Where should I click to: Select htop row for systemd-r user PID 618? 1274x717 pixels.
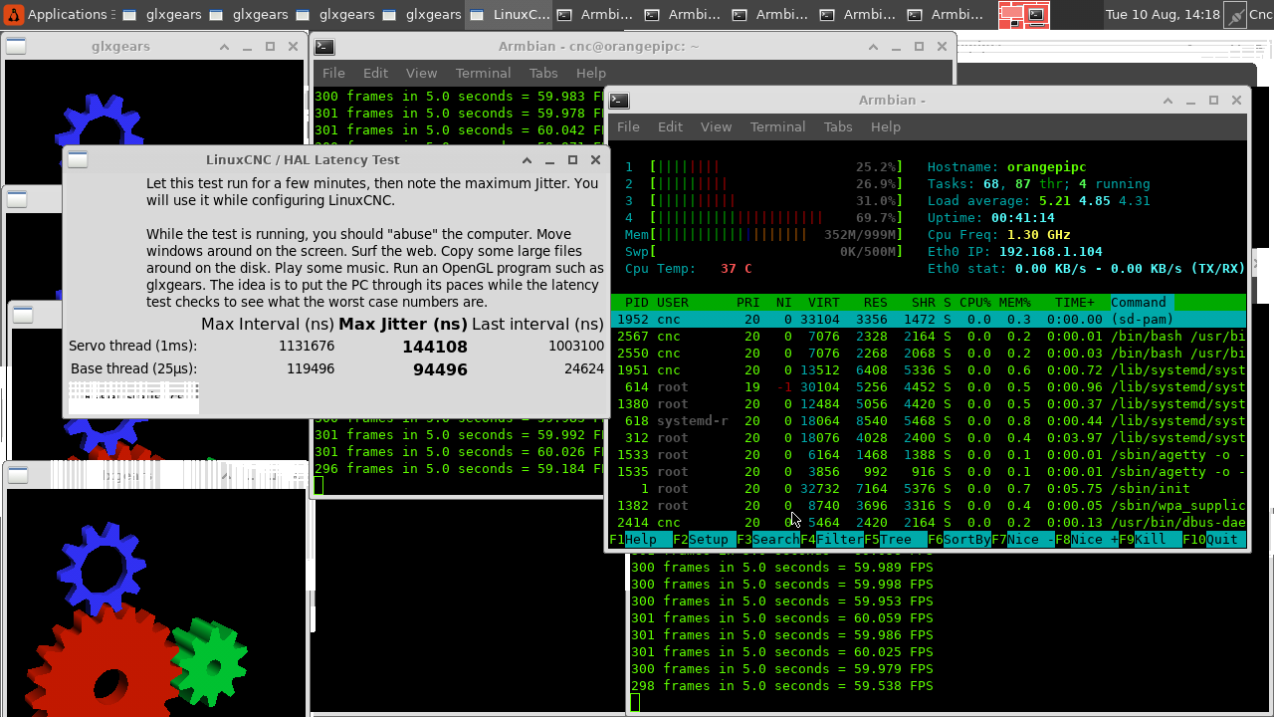[x=928, y=420]
